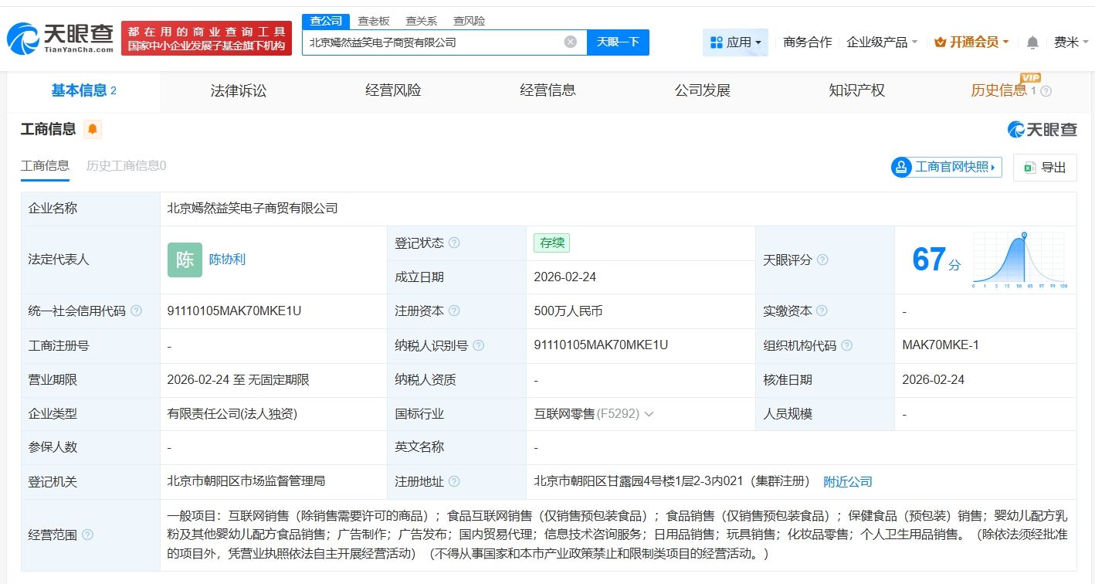Click help icon beside 经营范围

87,535
